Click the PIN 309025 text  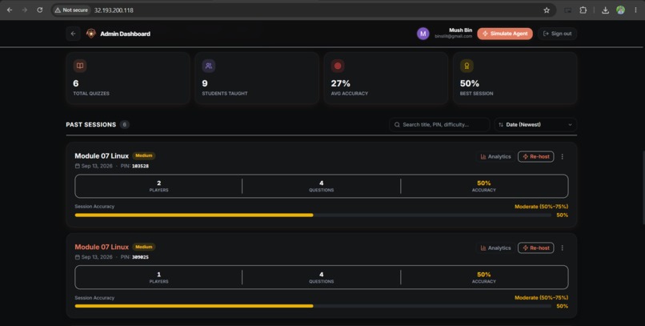tap(134, 257)
